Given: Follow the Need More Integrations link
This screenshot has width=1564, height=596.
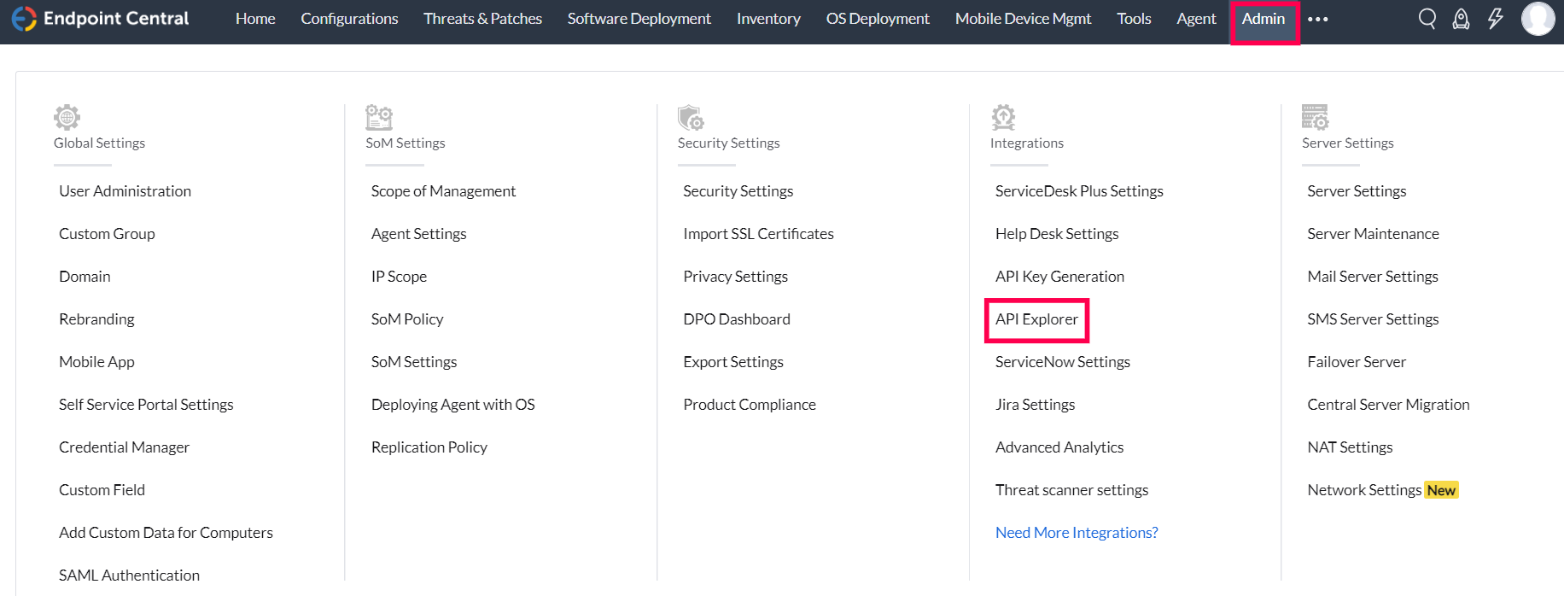Looking at the screenshot, I should 1077,533.
